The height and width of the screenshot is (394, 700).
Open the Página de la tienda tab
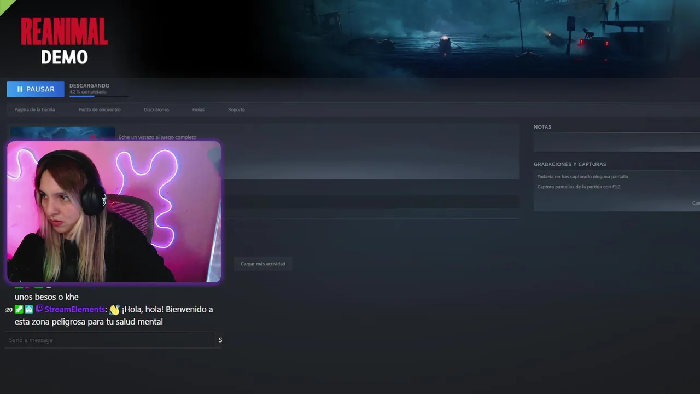(x=35, y=109)
